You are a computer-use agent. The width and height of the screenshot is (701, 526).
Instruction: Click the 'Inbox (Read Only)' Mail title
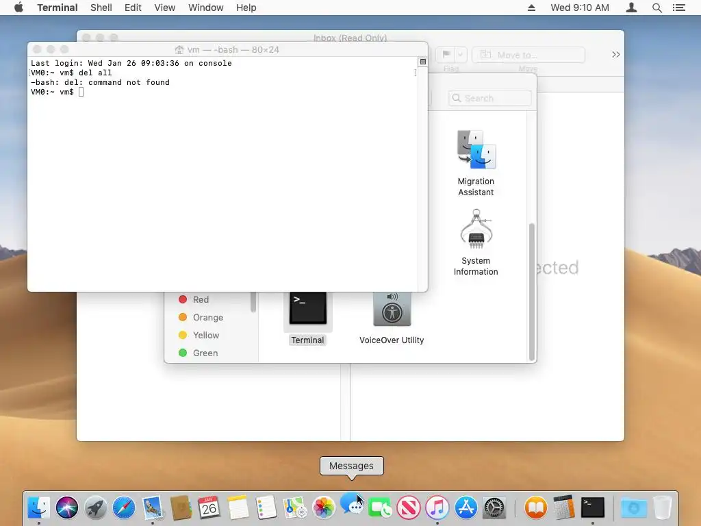click(x=350, y=38)
